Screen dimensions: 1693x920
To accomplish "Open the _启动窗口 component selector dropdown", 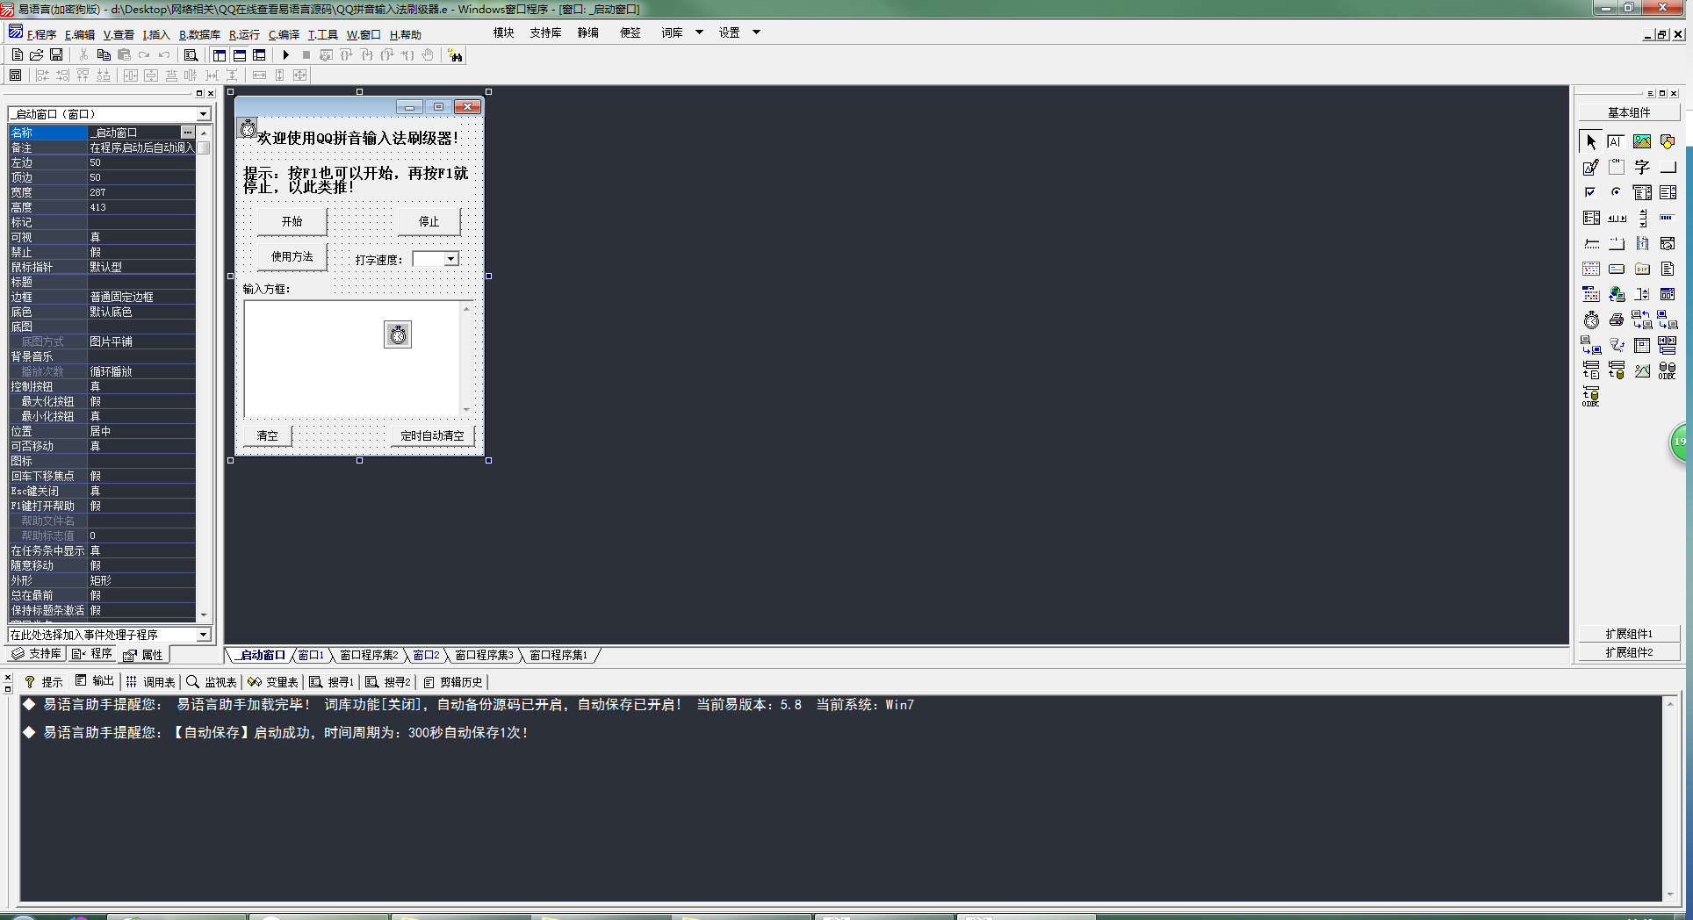I will [203, 114].
